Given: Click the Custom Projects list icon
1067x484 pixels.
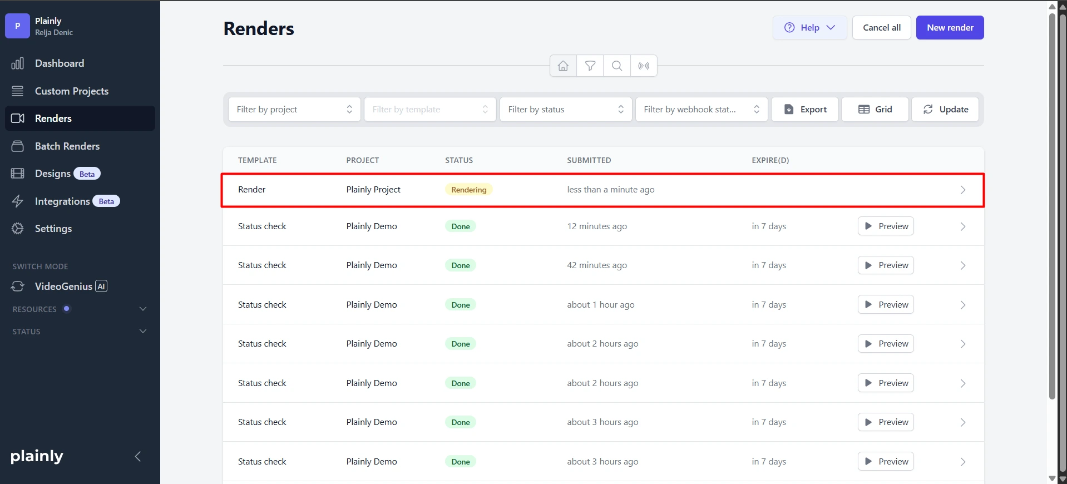Looking at the screenshot, I should pyautogui.click(x=18, y=91).
